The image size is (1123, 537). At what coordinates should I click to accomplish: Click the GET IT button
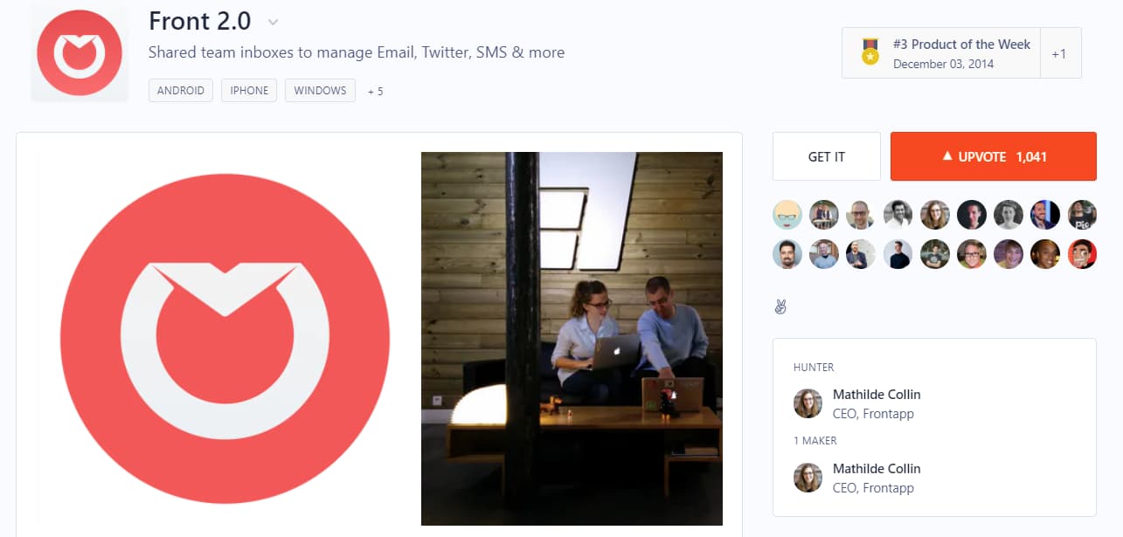click(x=827, y=156)
